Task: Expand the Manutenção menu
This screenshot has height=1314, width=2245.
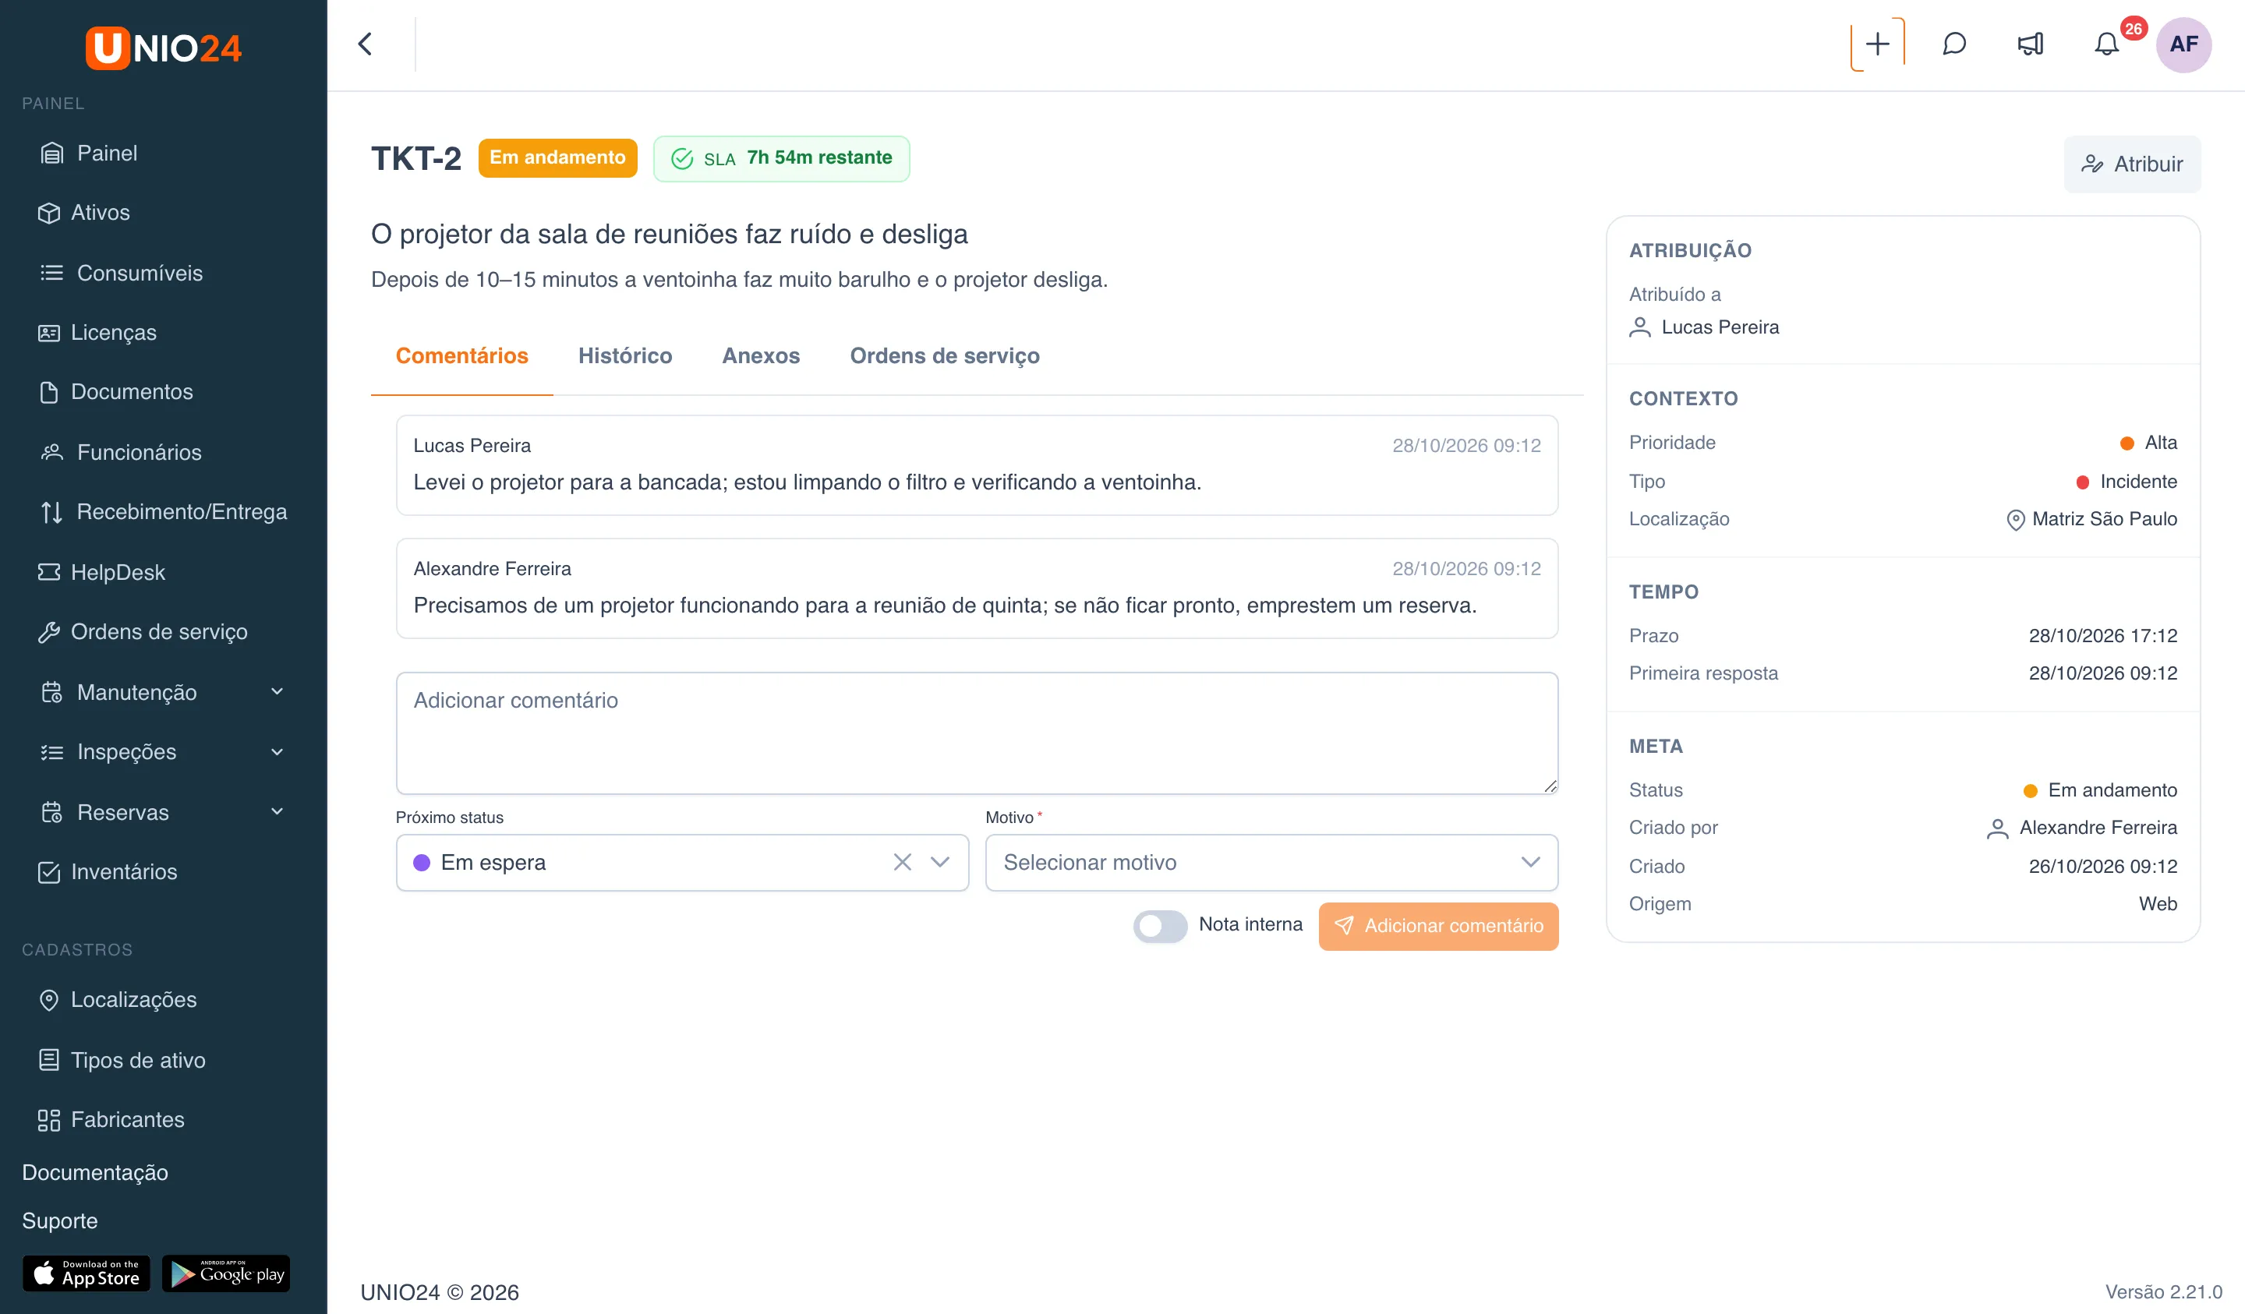Action: tap(164, 692)
